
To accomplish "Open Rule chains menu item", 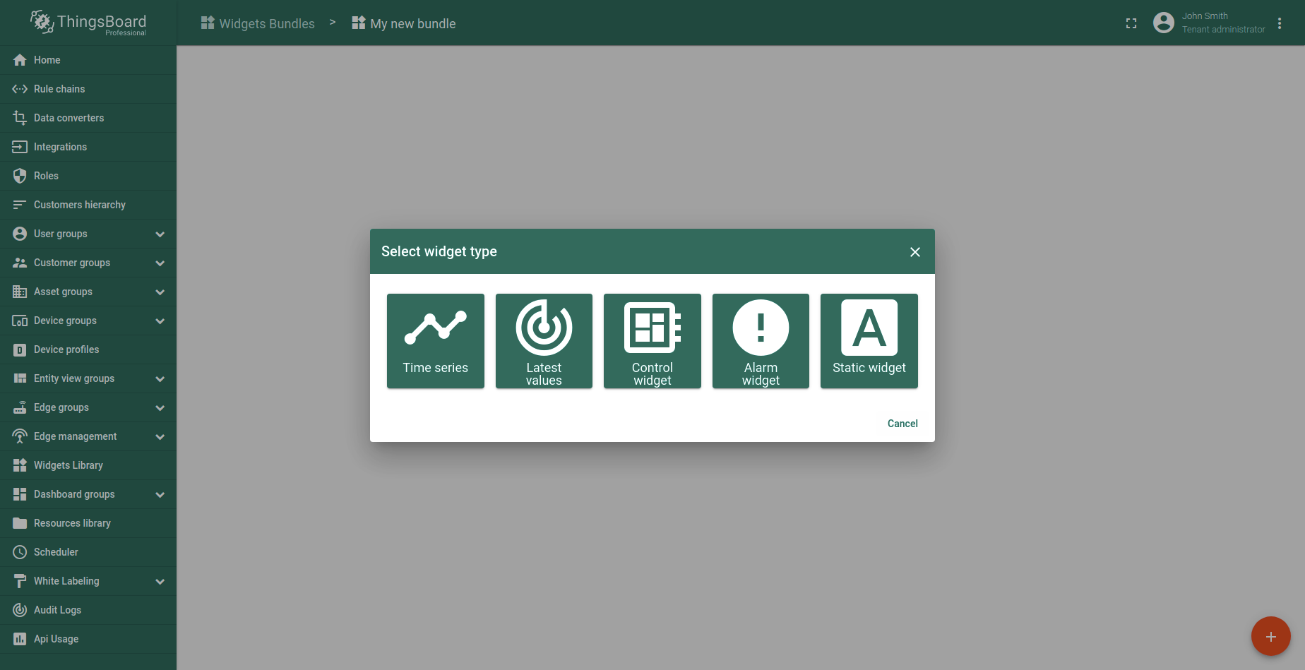I will 88,89.
